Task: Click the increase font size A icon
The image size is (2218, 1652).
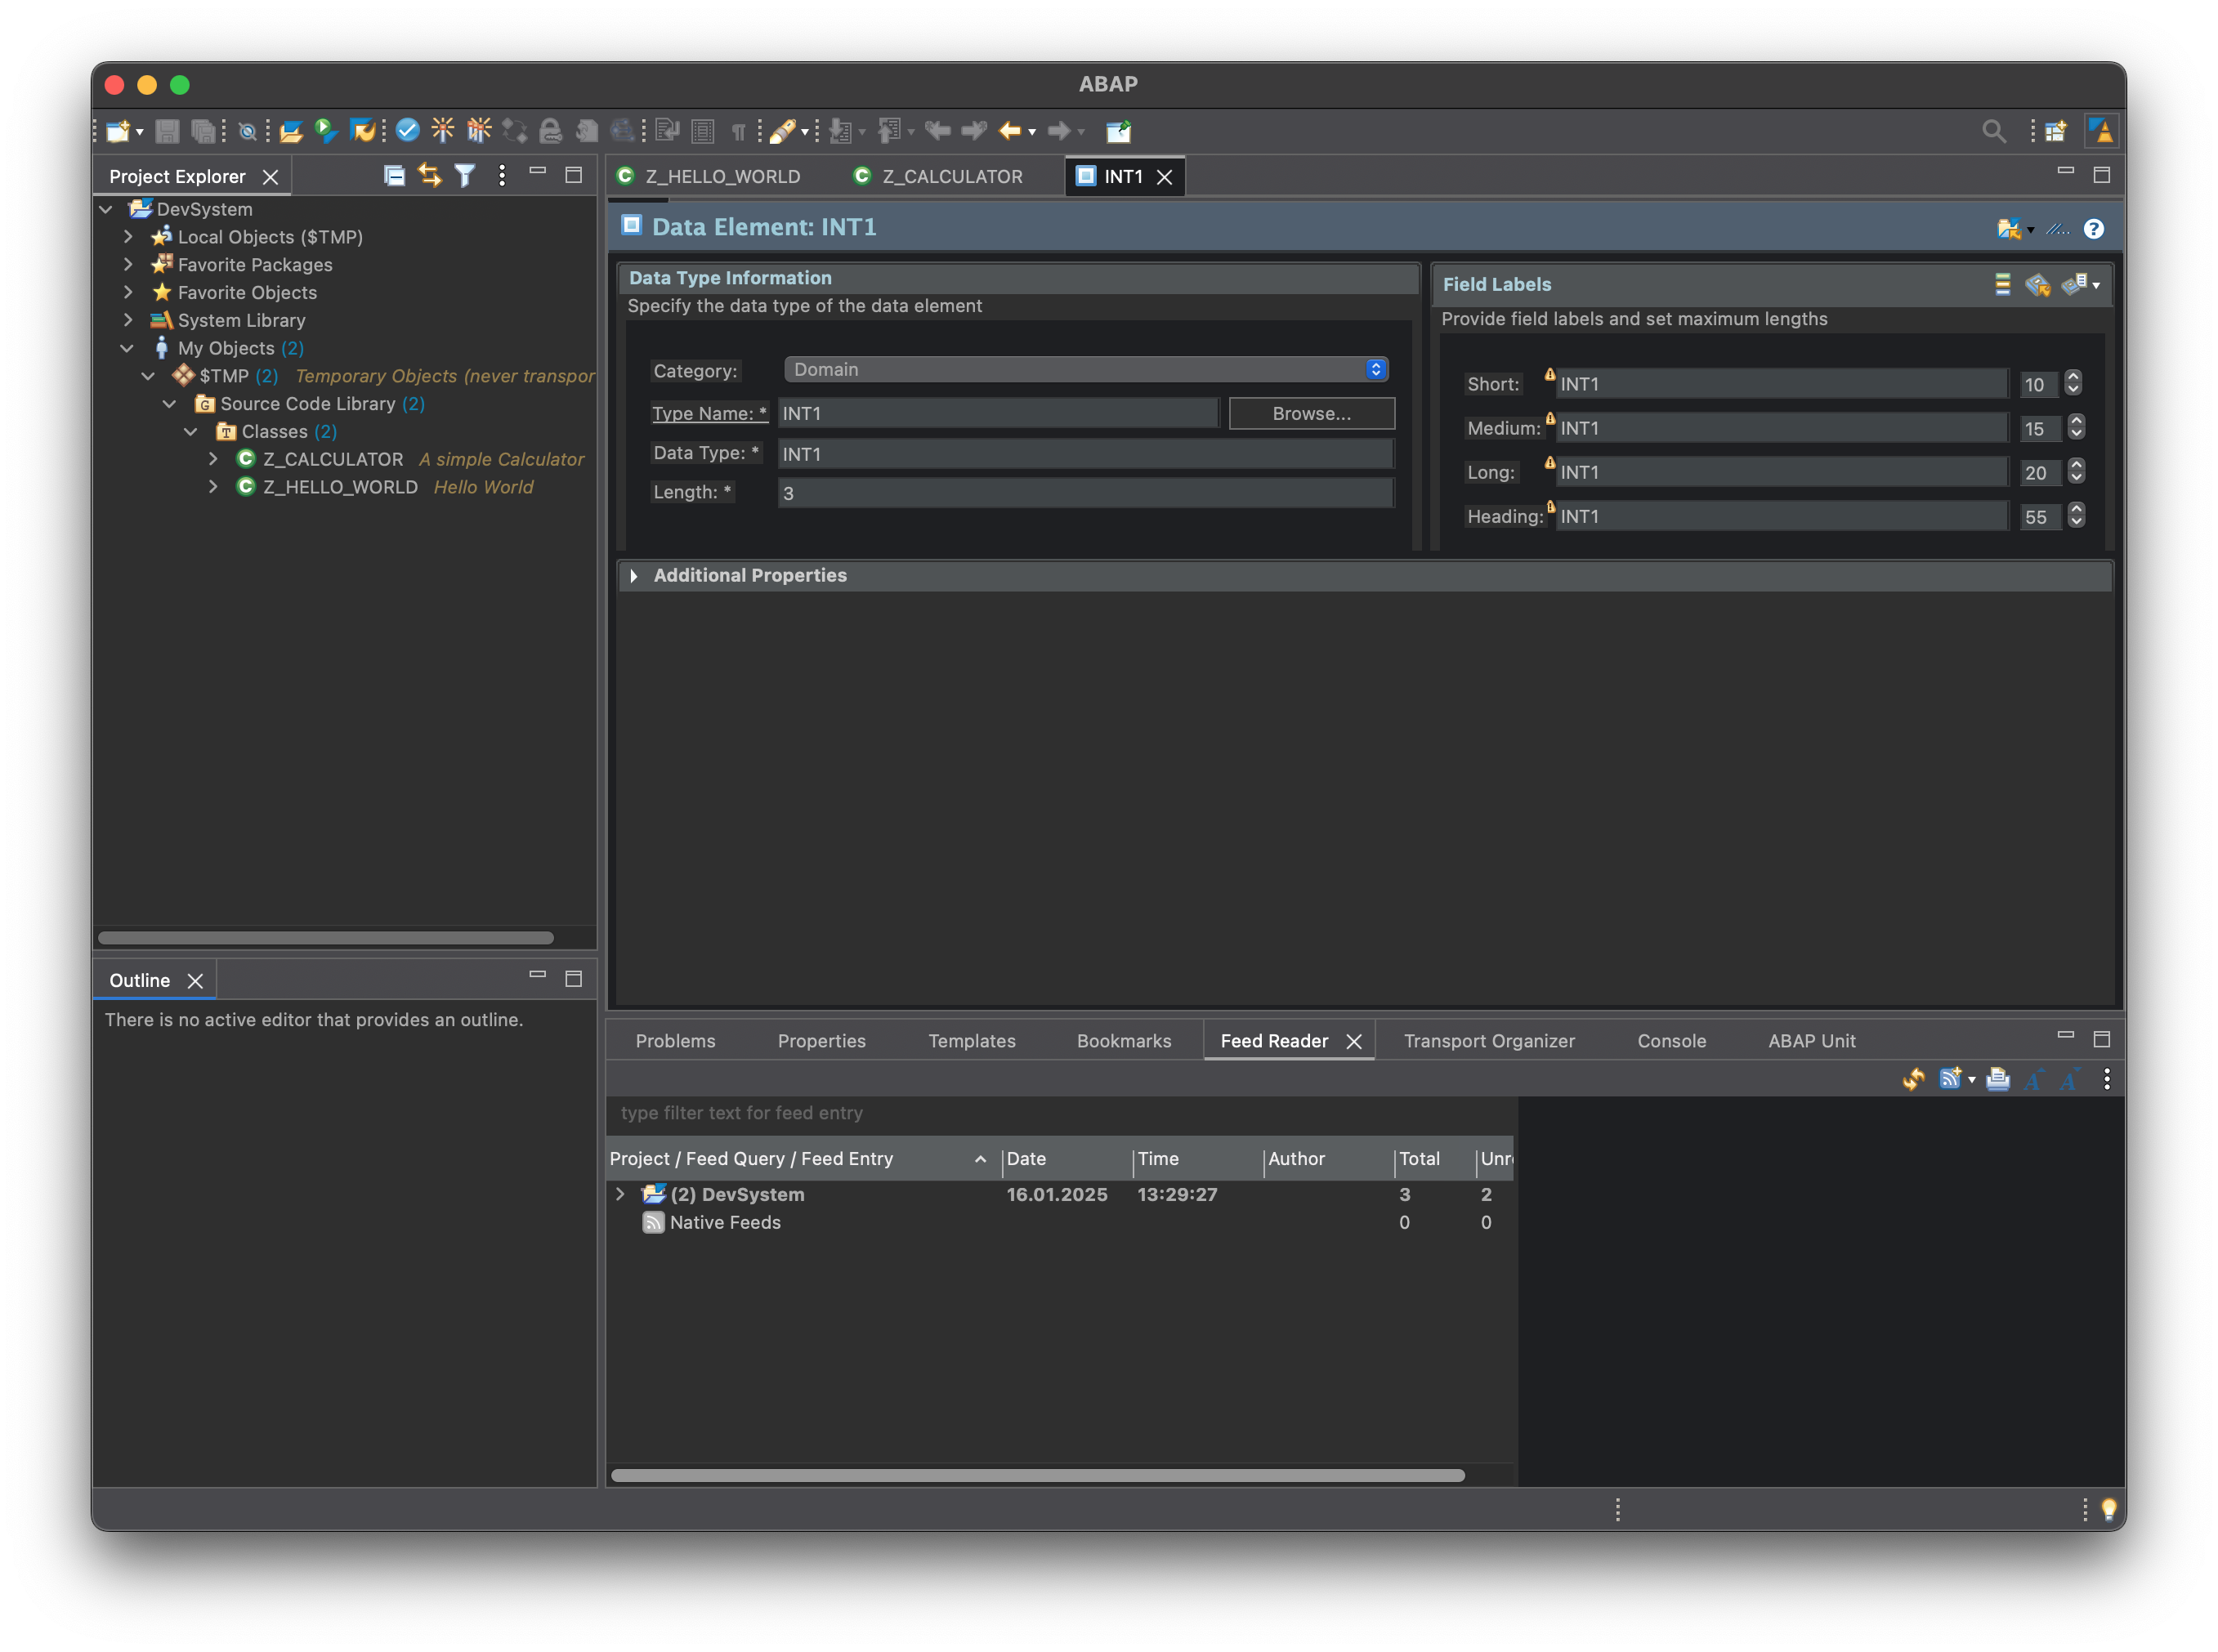Action: (x=2034, y=1079)
